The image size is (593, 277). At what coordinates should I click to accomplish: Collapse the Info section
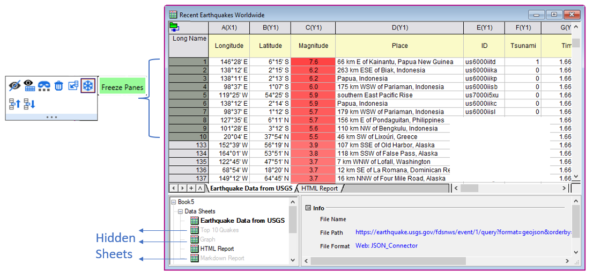[308, 208]
